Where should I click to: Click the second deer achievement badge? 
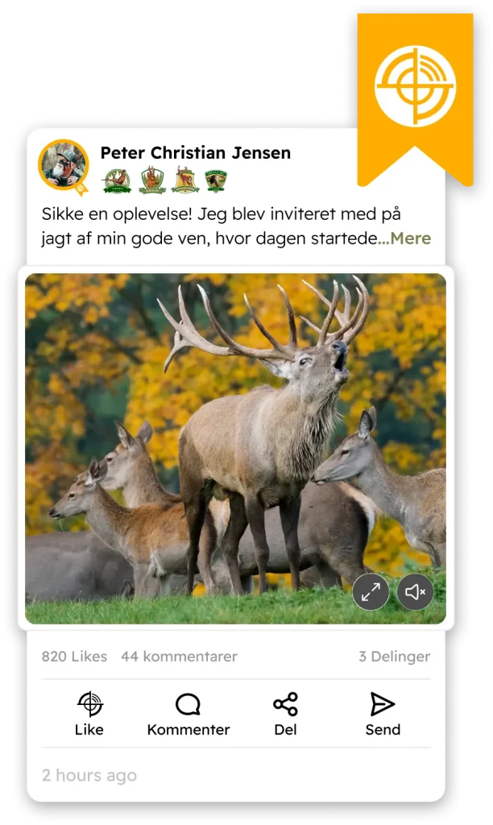click(x=152, y=180)
